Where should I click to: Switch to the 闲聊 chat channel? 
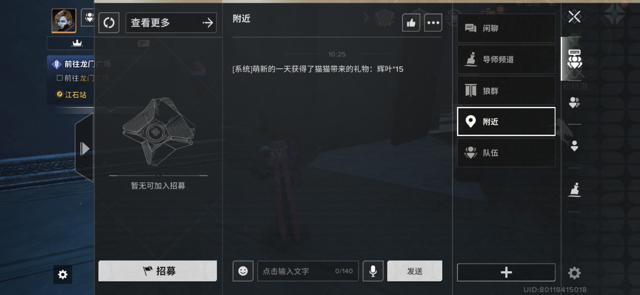(506, 28)
